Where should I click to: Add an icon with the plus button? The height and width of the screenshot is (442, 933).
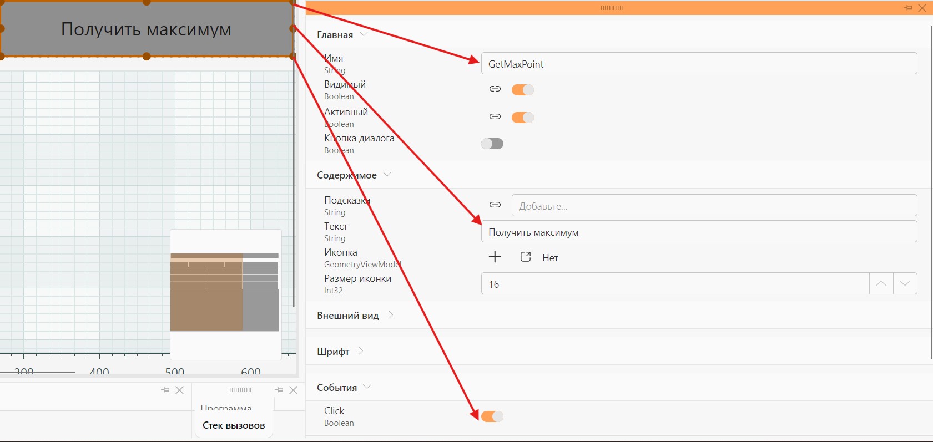point(495,257)
